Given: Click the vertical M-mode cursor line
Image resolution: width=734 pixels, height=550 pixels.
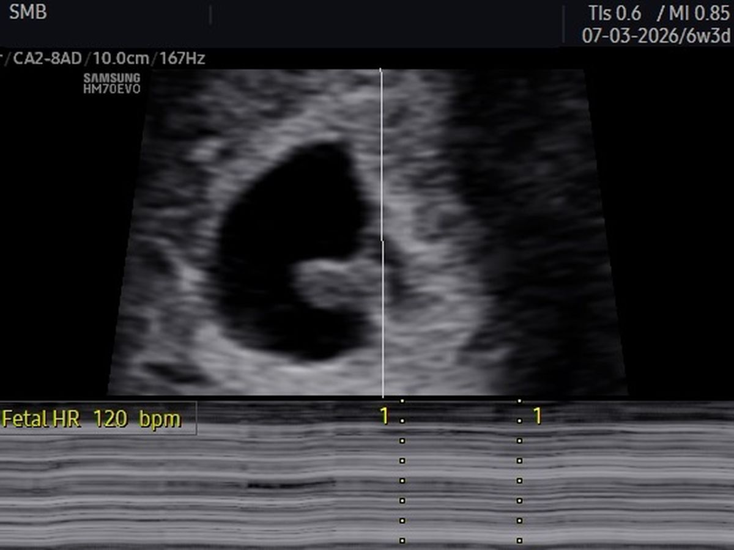Looking at the screenshot, I should (382, 183).
